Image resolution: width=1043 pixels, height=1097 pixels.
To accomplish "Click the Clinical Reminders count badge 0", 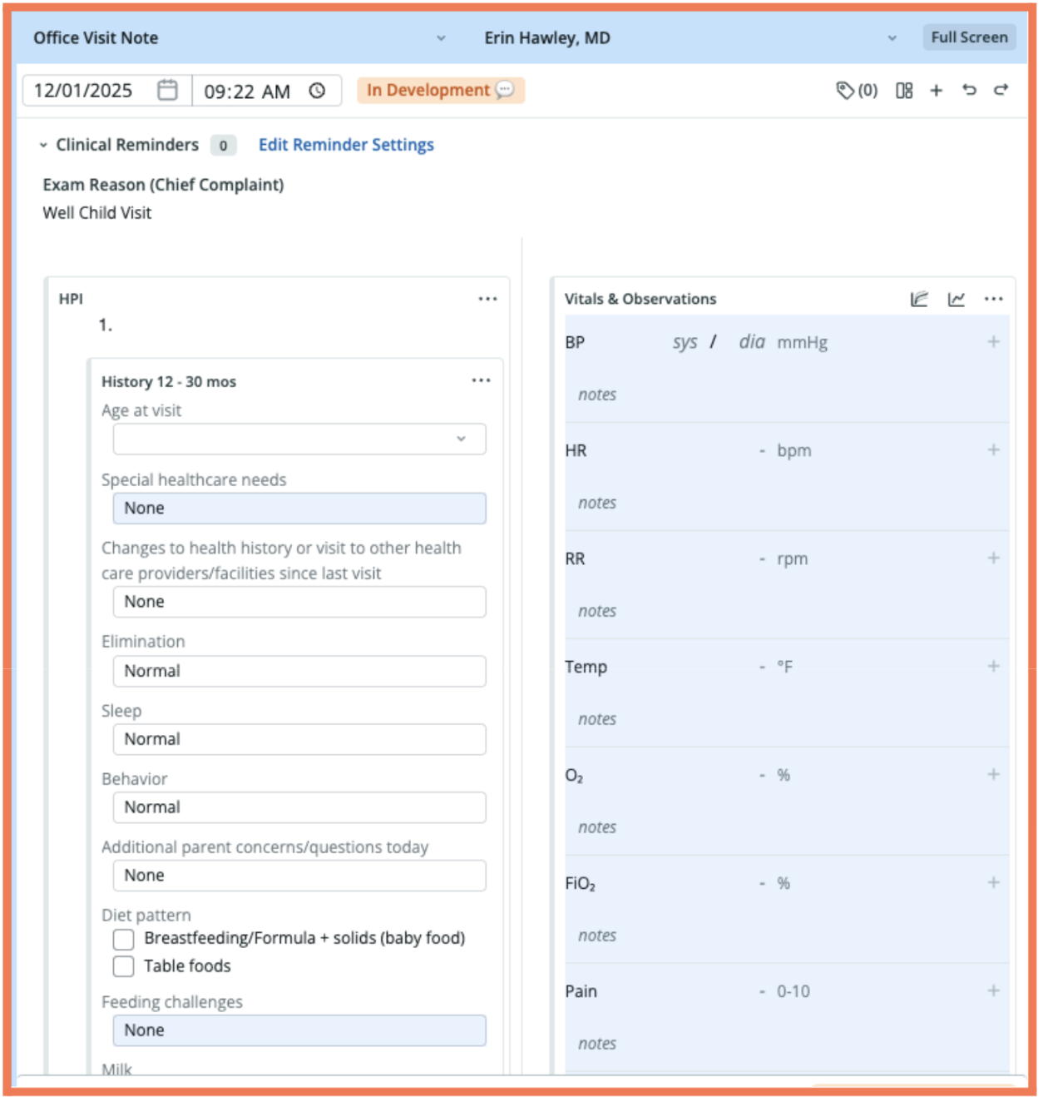I will tap(223, 146).
